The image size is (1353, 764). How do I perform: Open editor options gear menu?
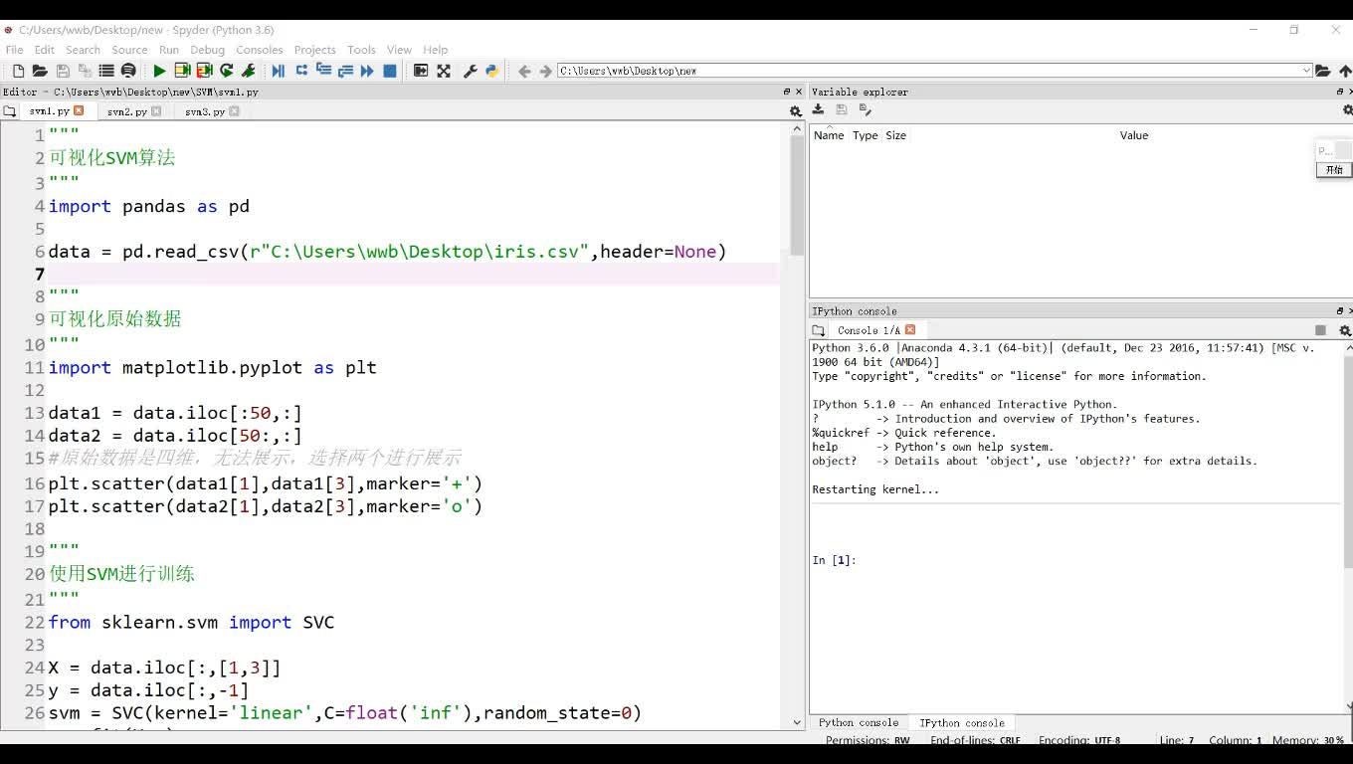click(x=795, y=111)
